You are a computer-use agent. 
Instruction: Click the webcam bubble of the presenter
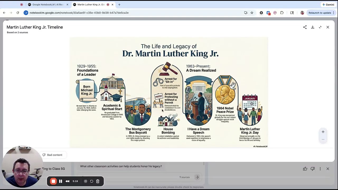tap(22, 166)
